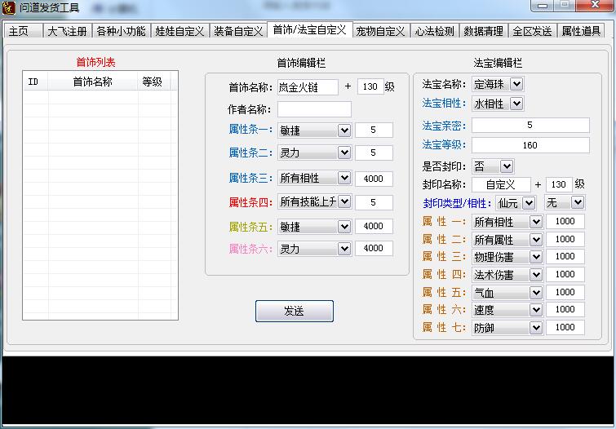Expand the 法宝名称 dropdown showing 定海珠
The height and width of the screenshot is (429, 616).
[x=516, y=84]
